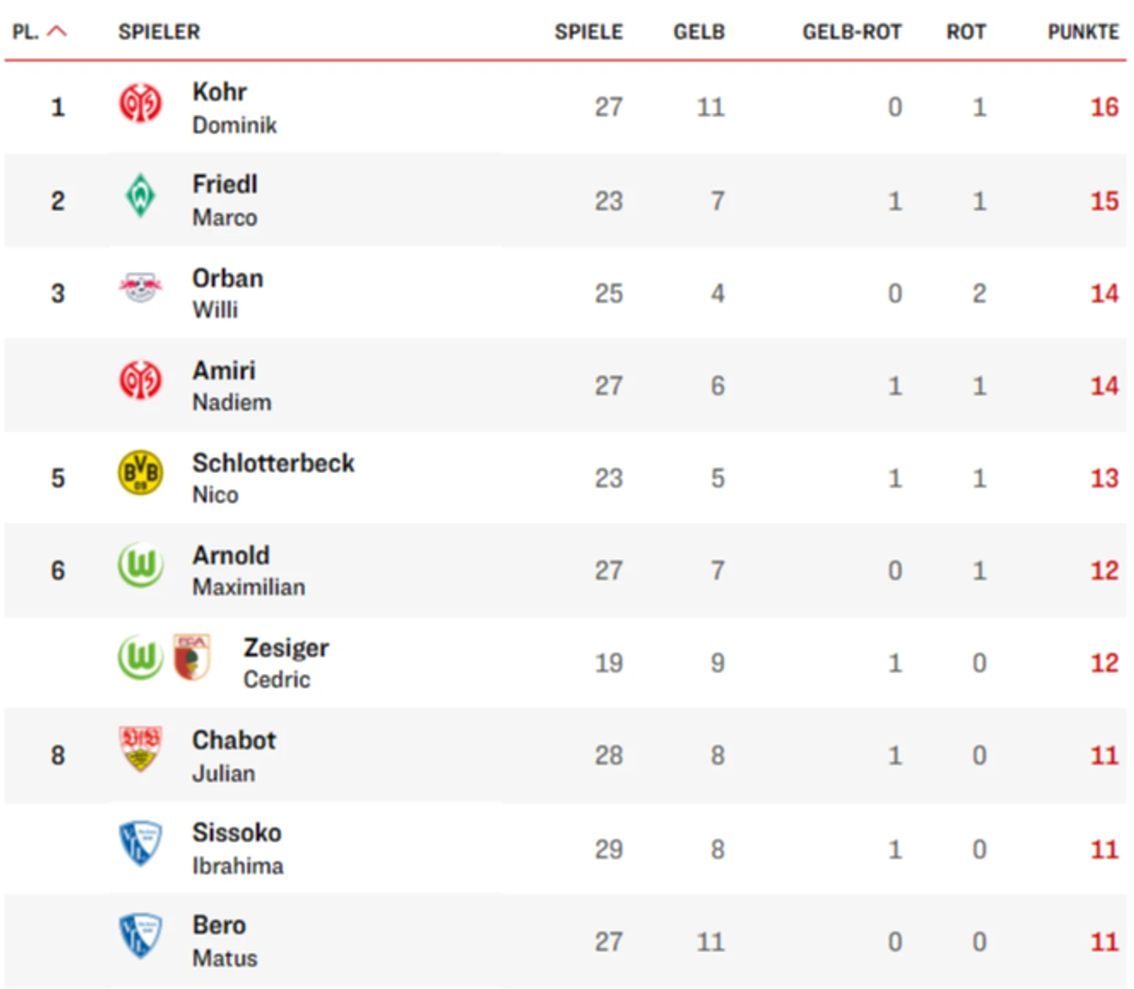Open player Schlotterbeck Nico
This screenshot has width=1134, height=989.
pos(273,478)
